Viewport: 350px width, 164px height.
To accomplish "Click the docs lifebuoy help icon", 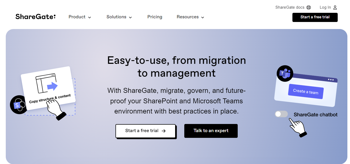I will (x=309, y=7).
